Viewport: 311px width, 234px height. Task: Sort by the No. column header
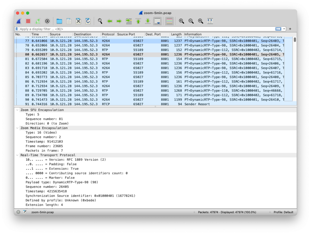click(x=22, y=34)
